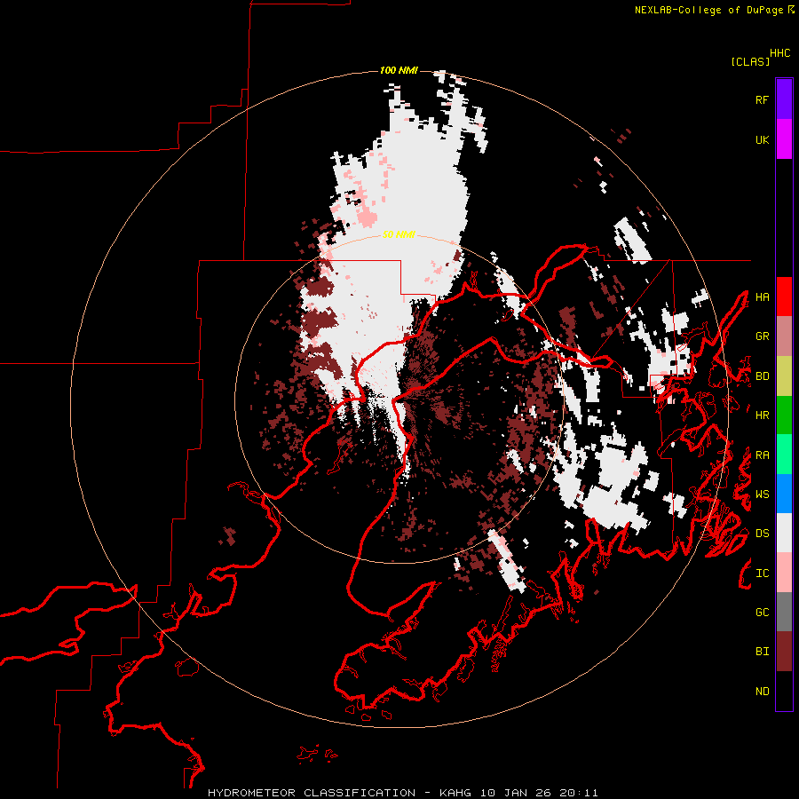The image size is (799, 799).
Task: Click the RA legend label
Action: pyautogui.click(x=762, y=455)
